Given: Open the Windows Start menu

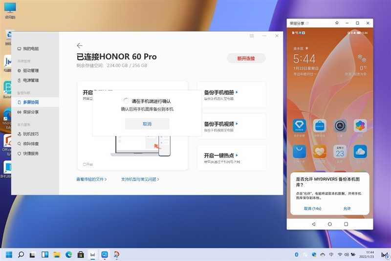Looking at the screenshot, I should tap(9, 255).
